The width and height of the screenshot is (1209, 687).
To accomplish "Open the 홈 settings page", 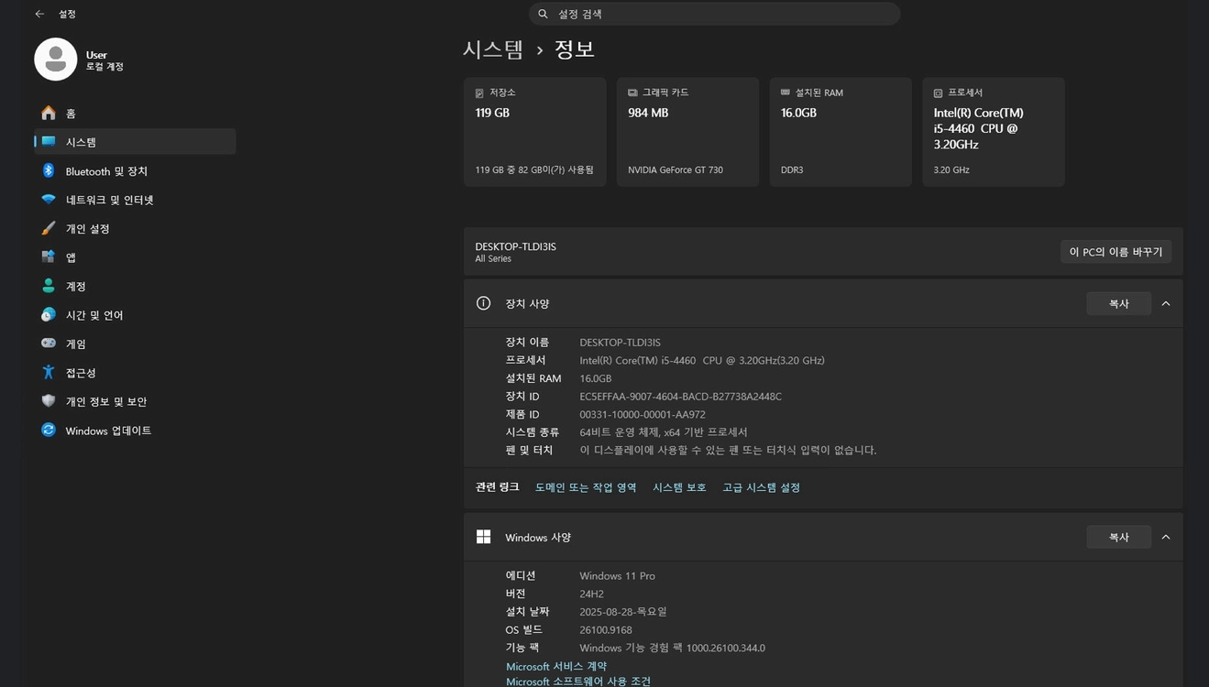I will pos(135,113).
